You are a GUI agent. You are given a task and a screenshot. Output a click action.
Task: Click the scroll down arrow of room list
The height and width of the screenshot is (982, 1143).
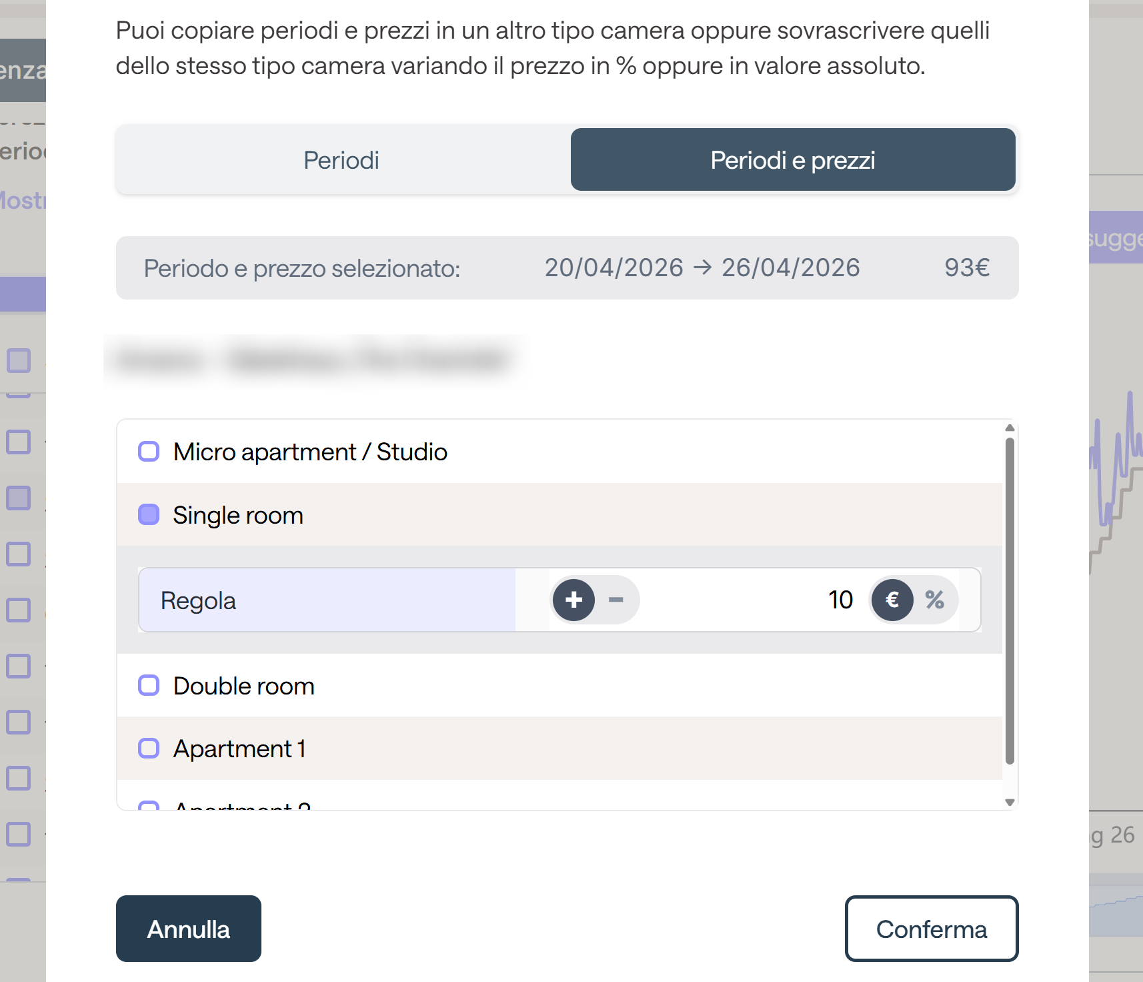[1010, 803]
